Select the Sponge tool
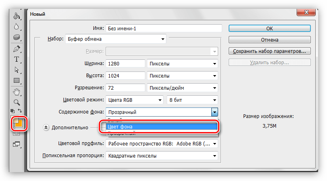The image size is (327, 181). click(17, 38)
